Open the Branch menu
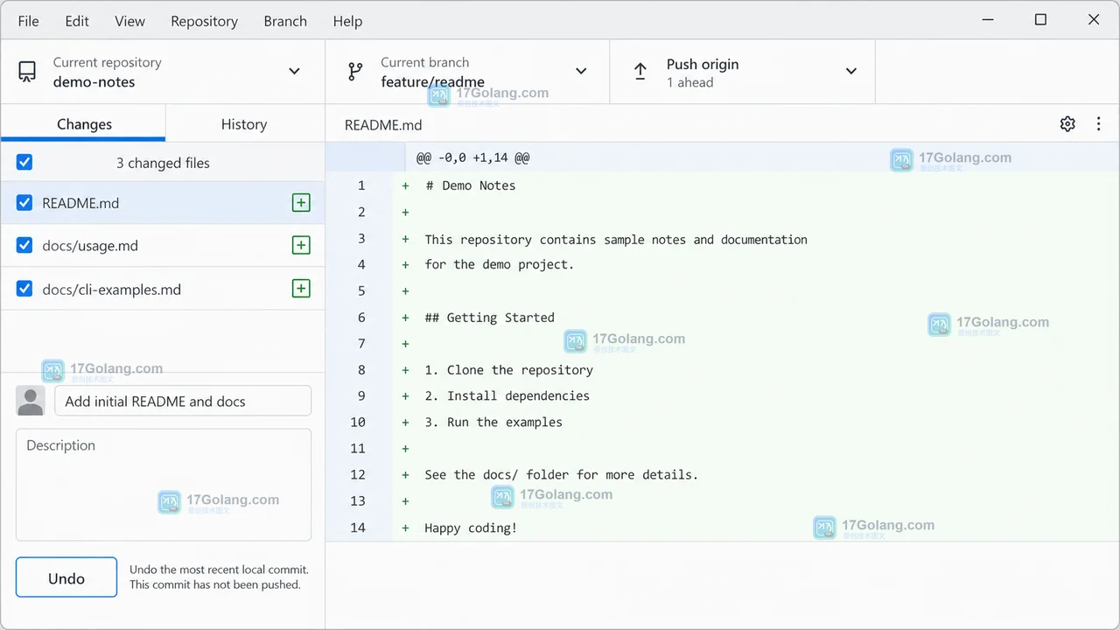Image resolution: width=1120 pixels, height=630 pixels. pos(285,21)
